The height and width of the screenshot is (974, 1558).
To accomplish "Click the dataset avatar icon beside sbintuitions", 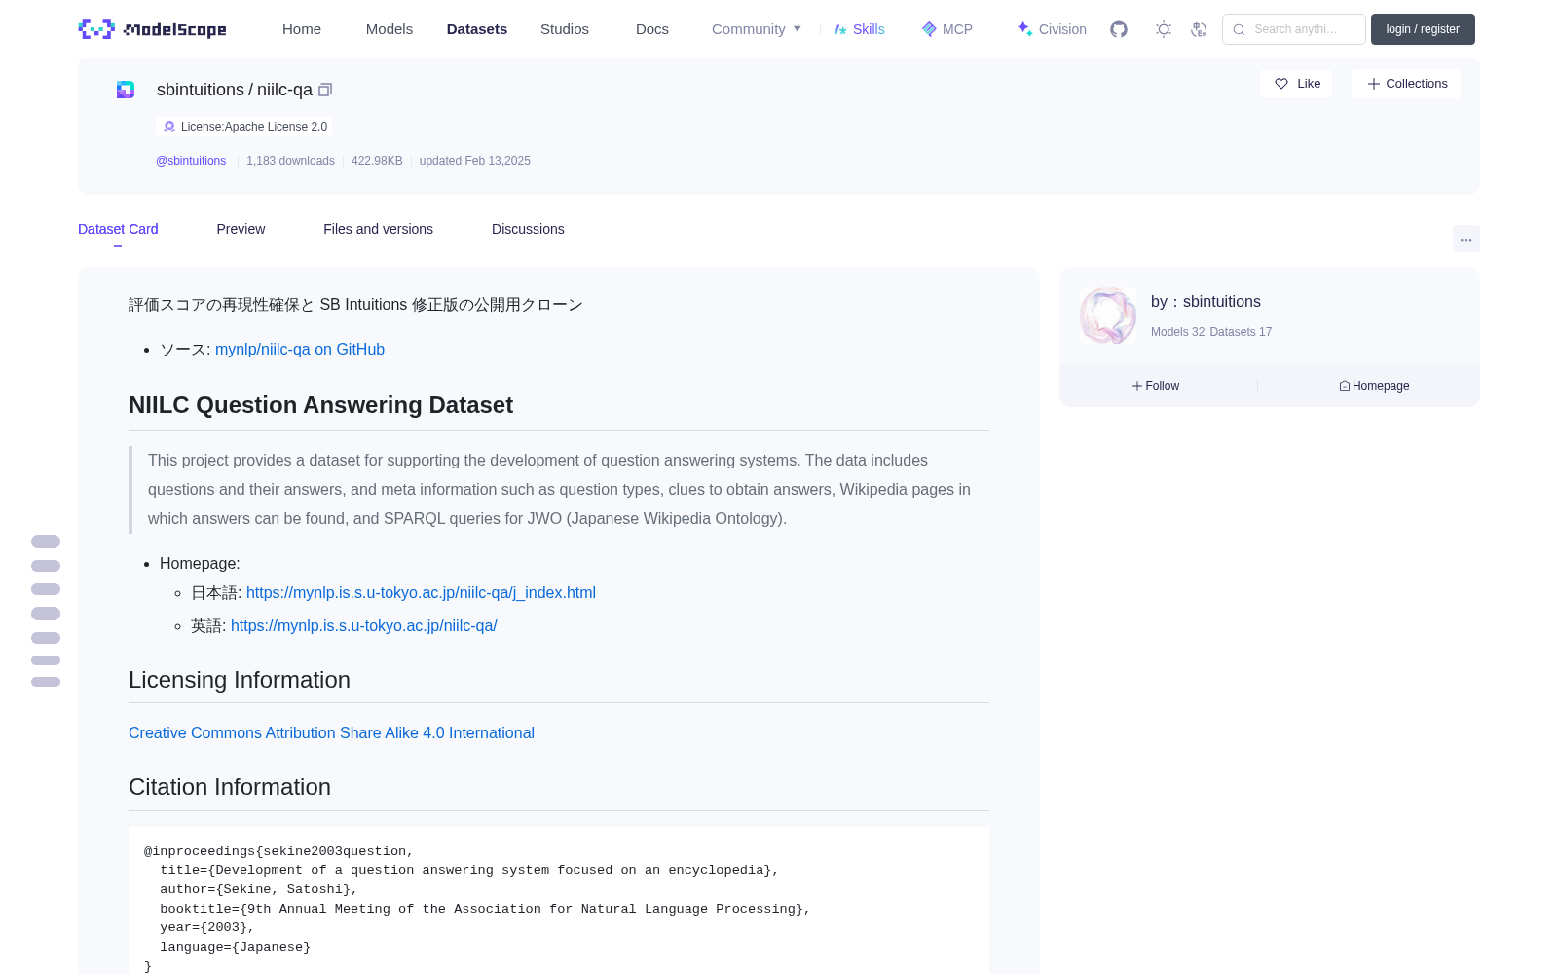I will pyautogui.click(x=126, y=90).
